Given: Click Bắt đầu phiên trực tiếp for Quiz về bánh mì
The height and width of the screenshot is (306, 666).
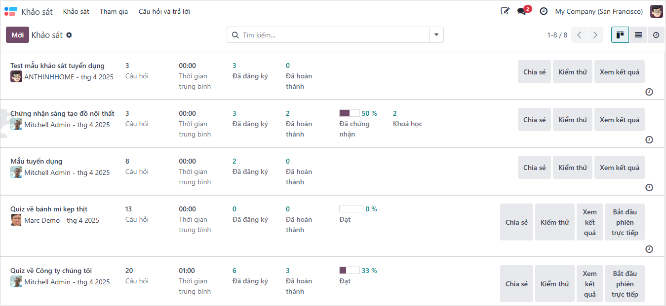Looking at the screenshot, I should 625,222.
